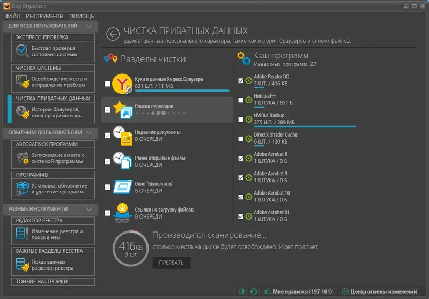Screen dimensions: 429x299
Task: Click the Yandex Browser data progress bar
Action: (182, 91)
